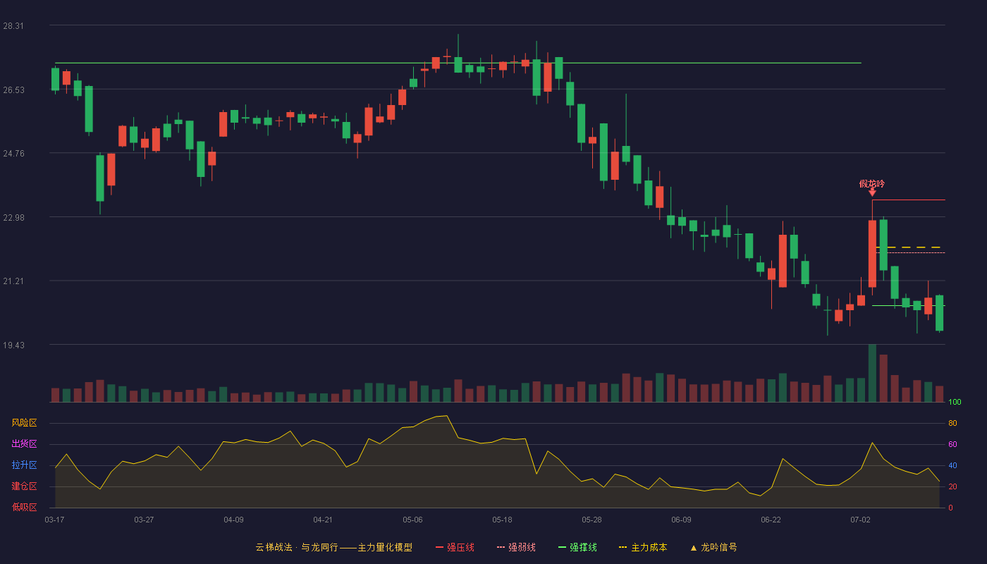Click the blue 40 indicator scale value
Viewport: 987px width, 564px height.
click(x=952, y=465)
